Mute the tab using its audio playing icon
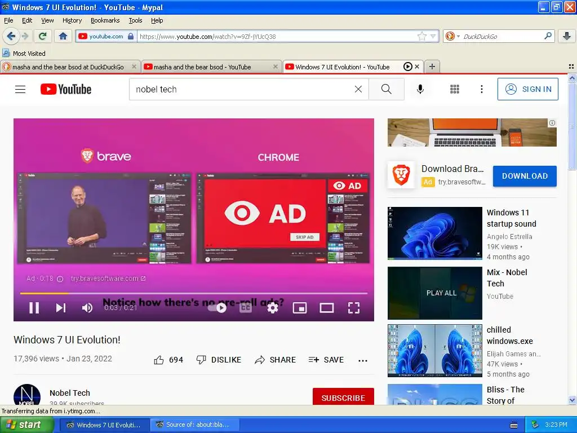577x433 pixels. point(408,67)
